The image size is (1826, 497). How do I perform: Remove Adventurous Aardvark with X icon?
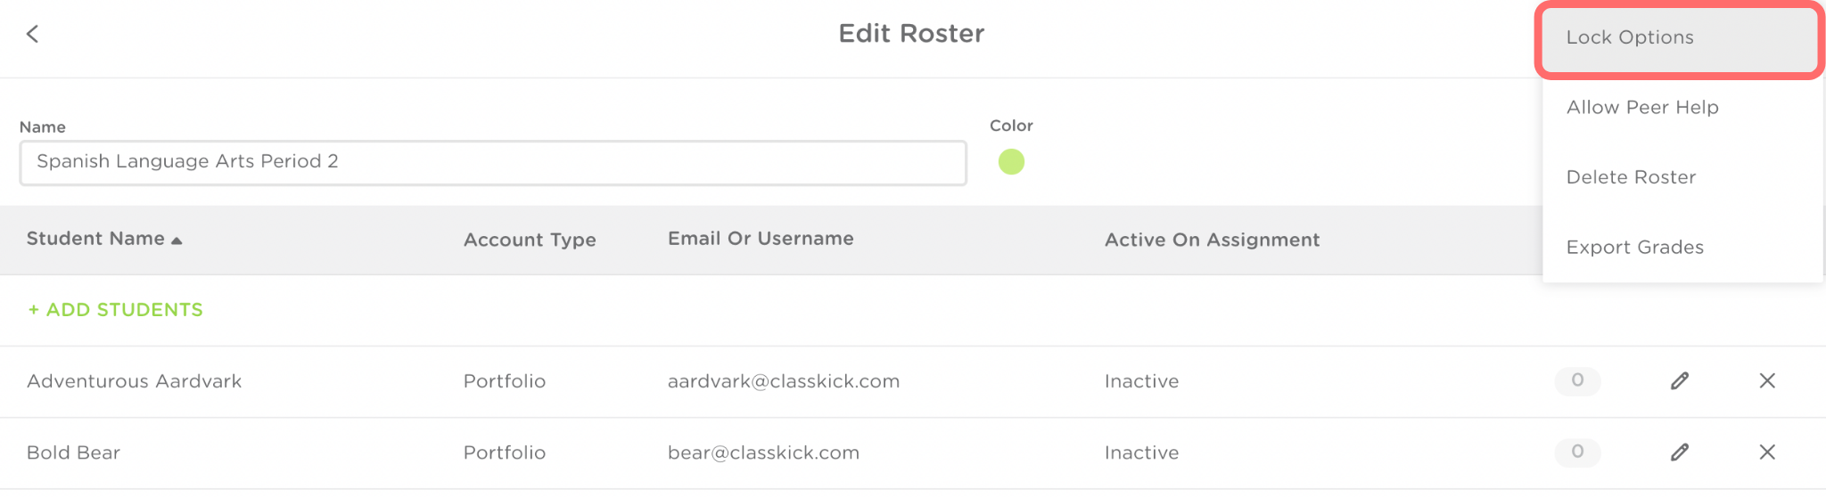(x=1767, y=381)
